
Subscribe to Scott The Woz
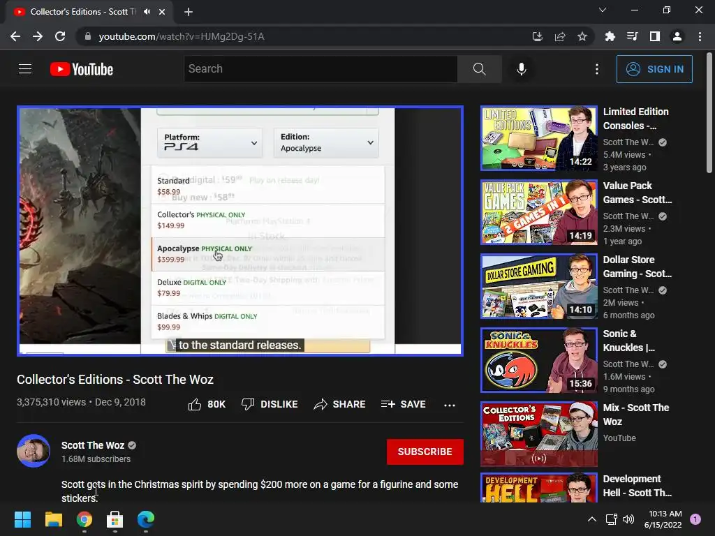425,452
